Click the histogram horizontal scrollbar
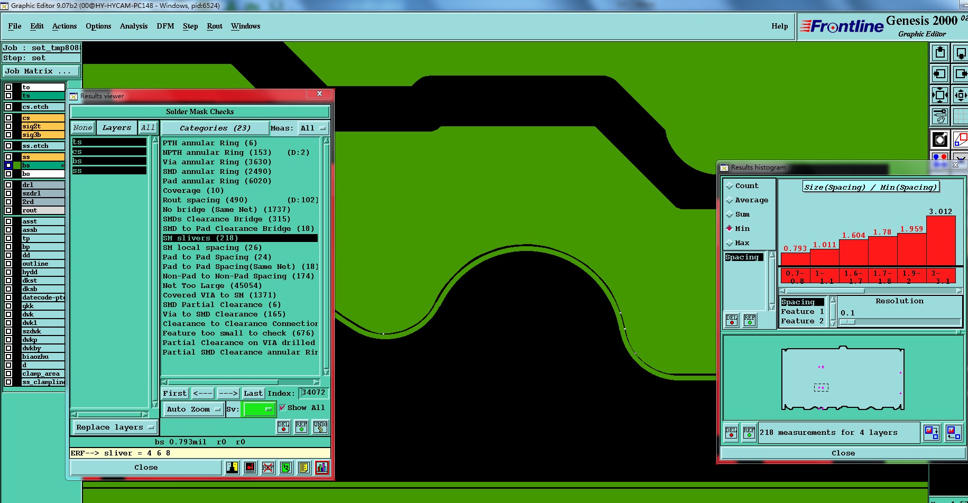Screen dimensions: 968x503 point(870,291)
